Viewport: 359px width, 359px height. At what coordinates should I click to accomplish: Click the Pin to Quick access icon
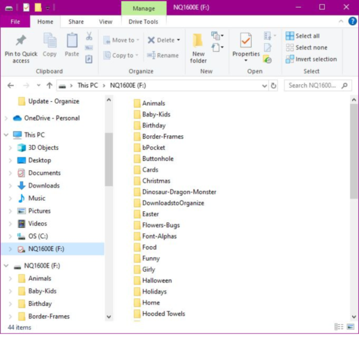21,40
